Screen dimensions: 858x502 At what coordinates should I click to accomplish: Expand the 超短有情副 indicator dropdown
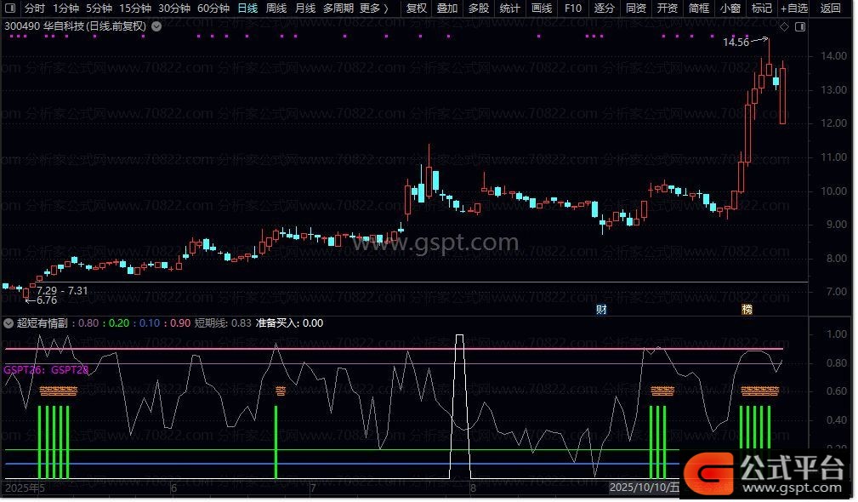click(x=9, y=323)
